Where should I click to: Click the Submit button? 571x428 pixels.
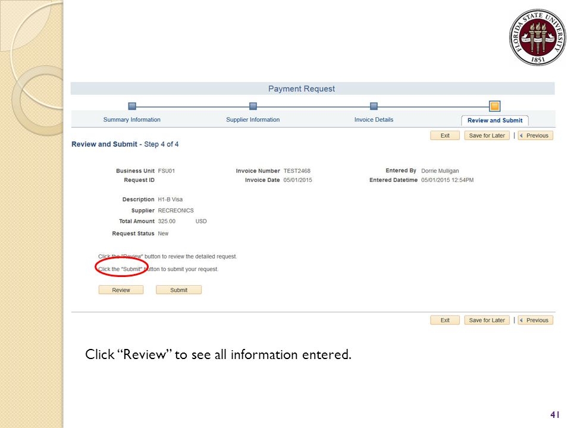[x=179, y=290]
